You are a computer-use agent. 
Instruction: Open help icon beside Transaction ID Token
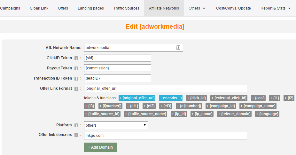[x=76, y=79]
